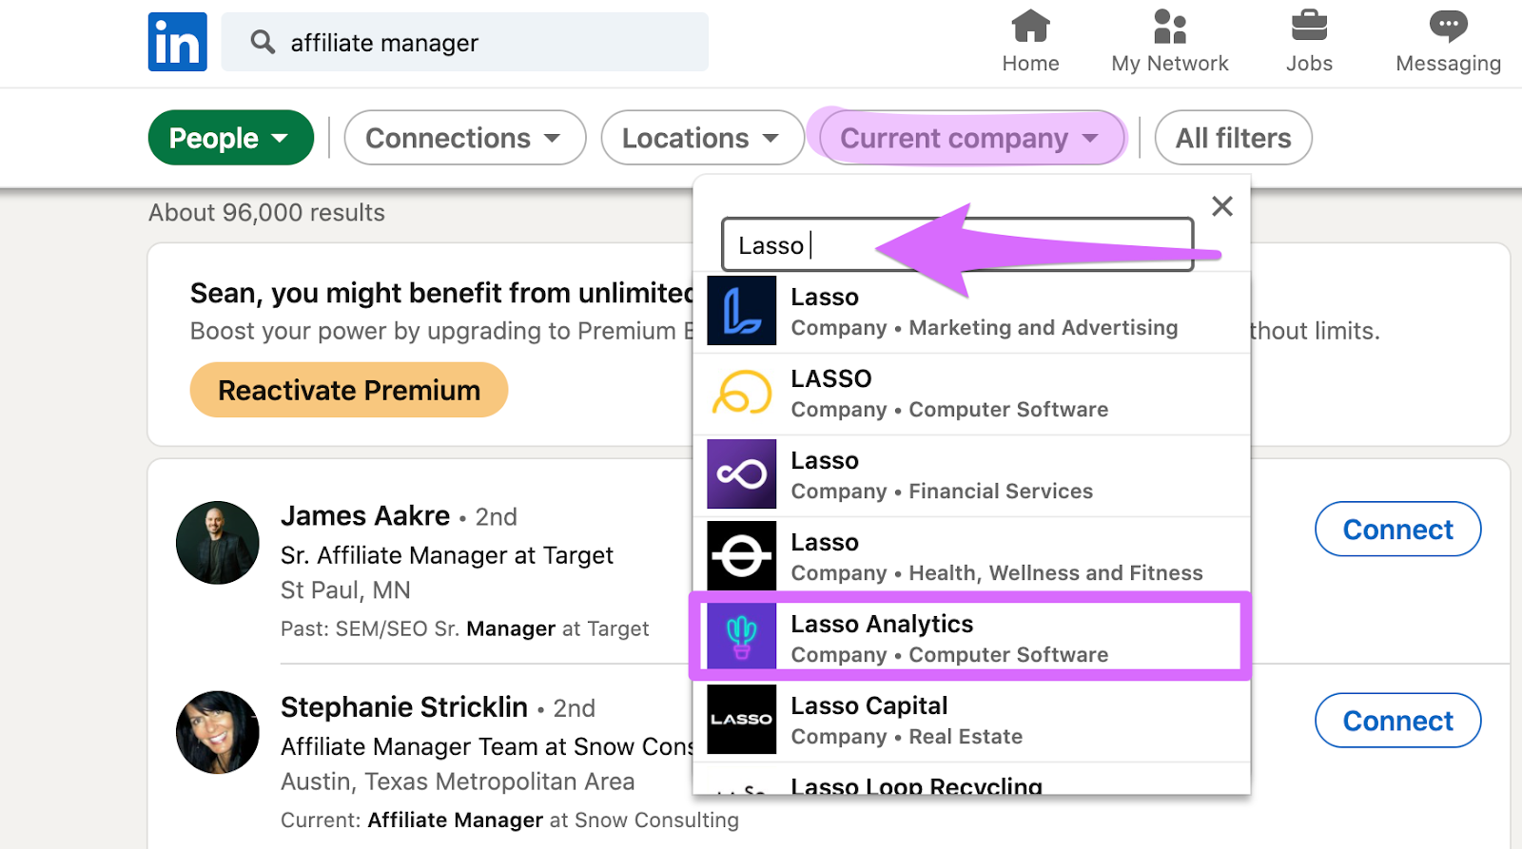The width and height of the screenshot is (1522, 849).
Task: Click Past: SEM/SEO Sr. Manager at Target
Action: click(464, 628)
